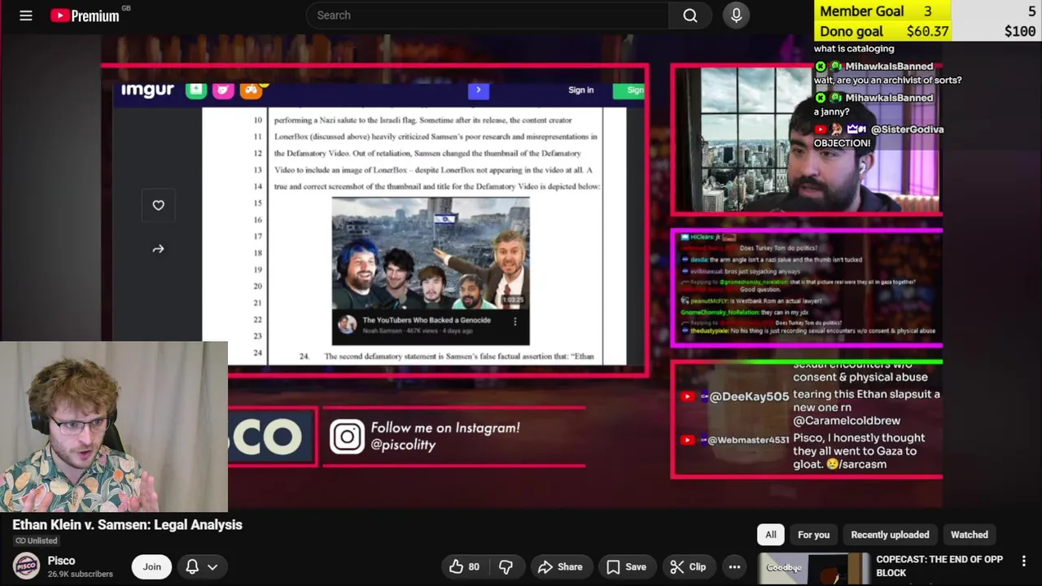The height and width of the screenshot is (586, 1042).
Task: Click the imgur next arrow icon
Action: click(x=158, y=249)
